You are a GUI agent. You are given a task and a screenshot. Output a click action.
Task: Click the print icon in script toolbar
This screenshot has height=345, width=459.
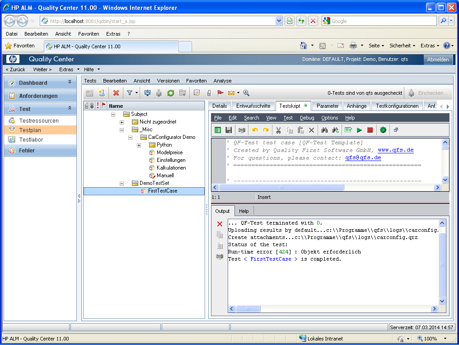(x=242, y=130)
